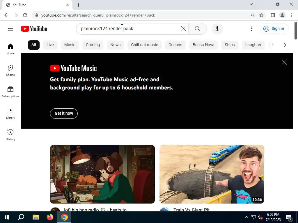Screen dimensions: 298x223
Task: Open File Explorer from taskbar
Action: tap(36, 217)
